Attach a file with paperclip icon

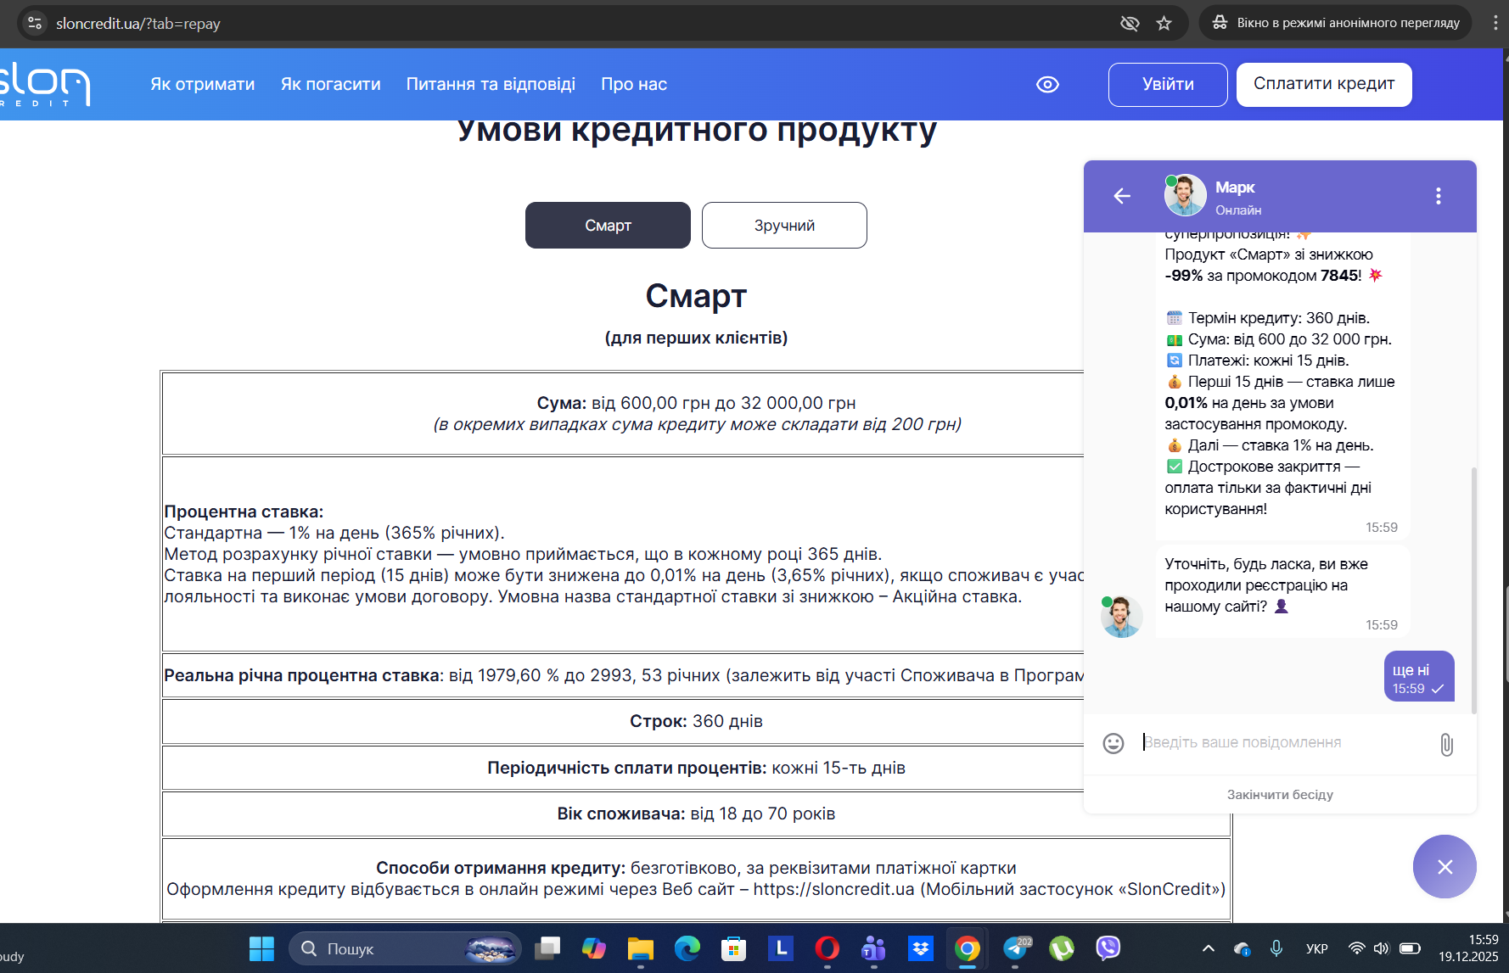(1446, 745)
